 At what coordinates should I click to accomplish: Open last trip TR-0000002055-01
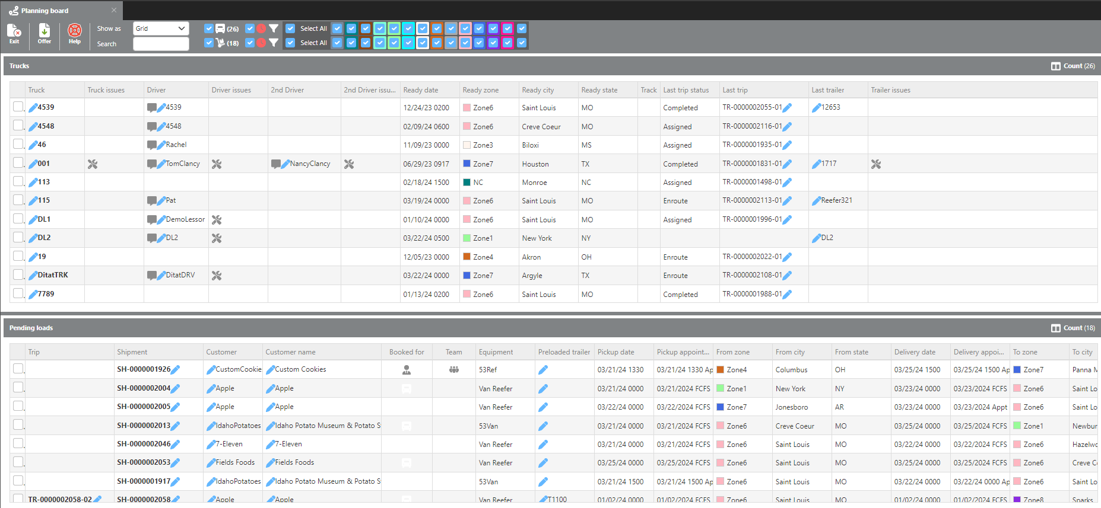point(752,108)
